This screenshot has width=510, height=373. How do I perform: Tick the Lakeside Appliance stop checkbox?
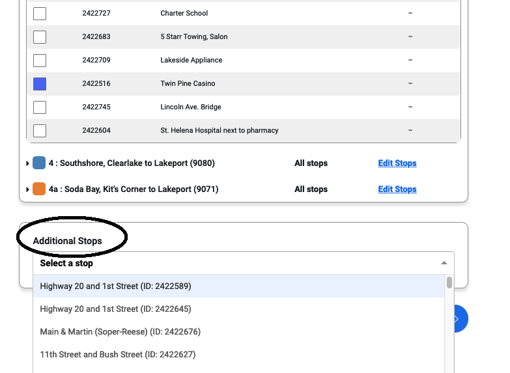[40, 61]
